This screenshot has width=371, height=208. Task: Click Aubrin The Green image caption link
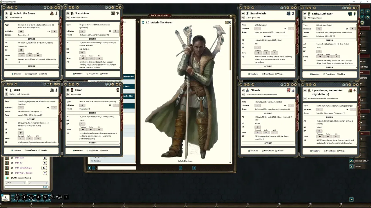(x=185, y=161)
